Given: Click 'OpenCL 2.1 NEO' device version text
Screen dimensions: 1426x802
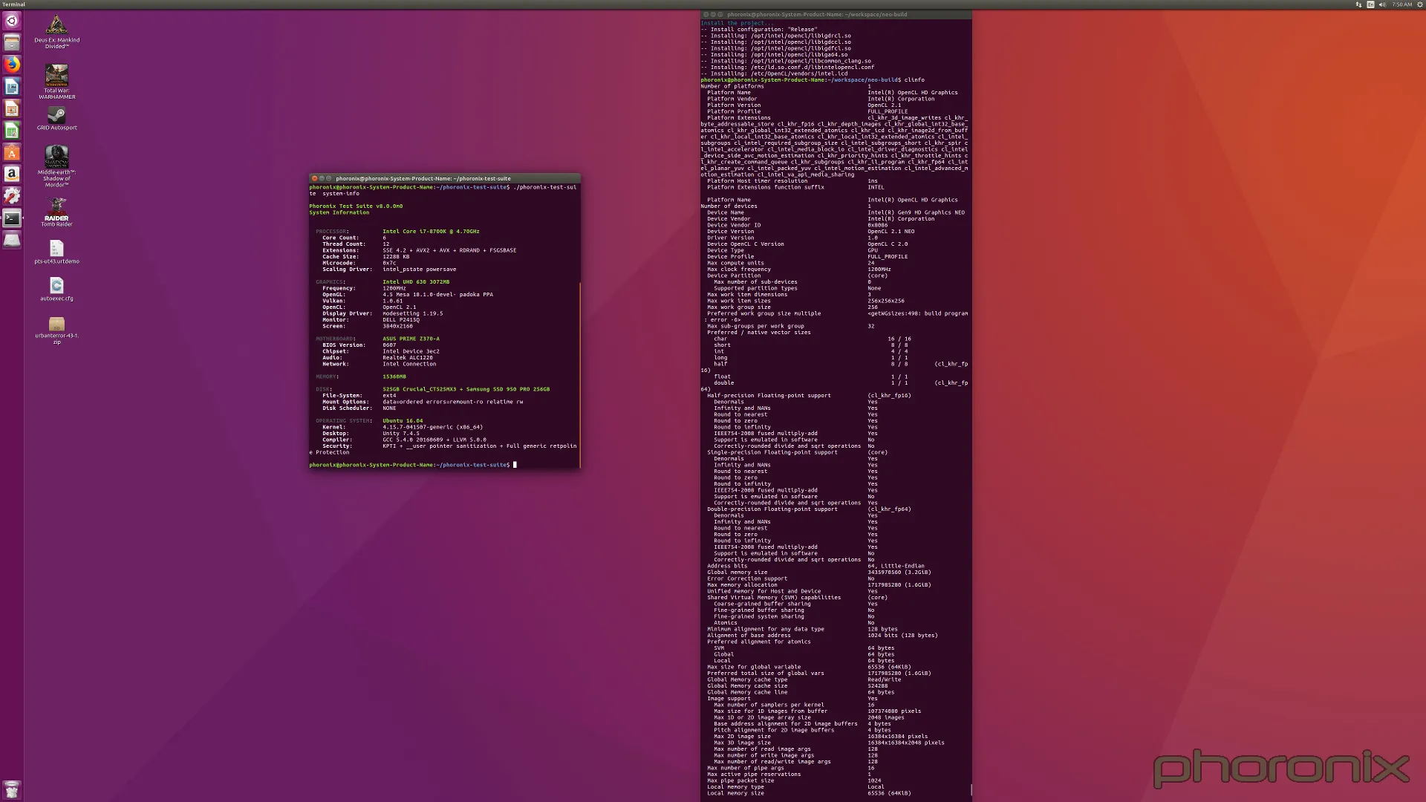Looking at the screenshot, I should point(891,231).
